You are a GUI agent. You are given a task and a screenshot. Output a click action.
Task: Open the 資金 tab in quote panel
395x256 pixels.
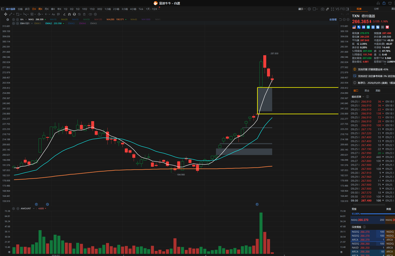point(367,91)
